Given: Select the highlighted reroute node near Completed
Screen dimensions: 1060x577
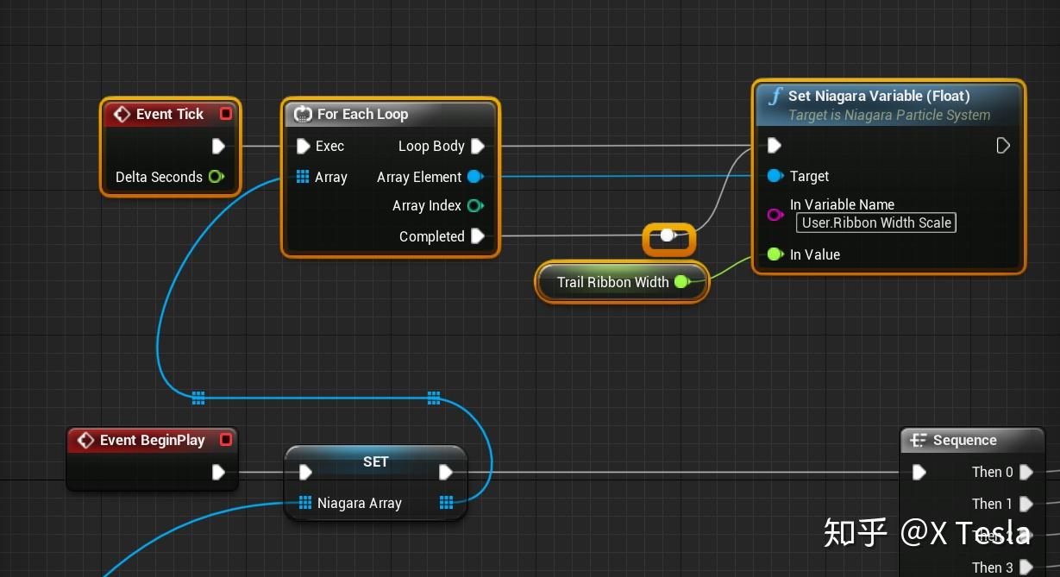Looking at the screenshot, I should pyautogui.click(x=667, y=235).
